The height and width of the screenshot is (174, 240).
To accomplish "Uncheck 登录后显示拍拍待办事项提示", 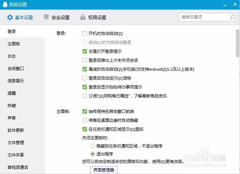I will pos(85,87).
